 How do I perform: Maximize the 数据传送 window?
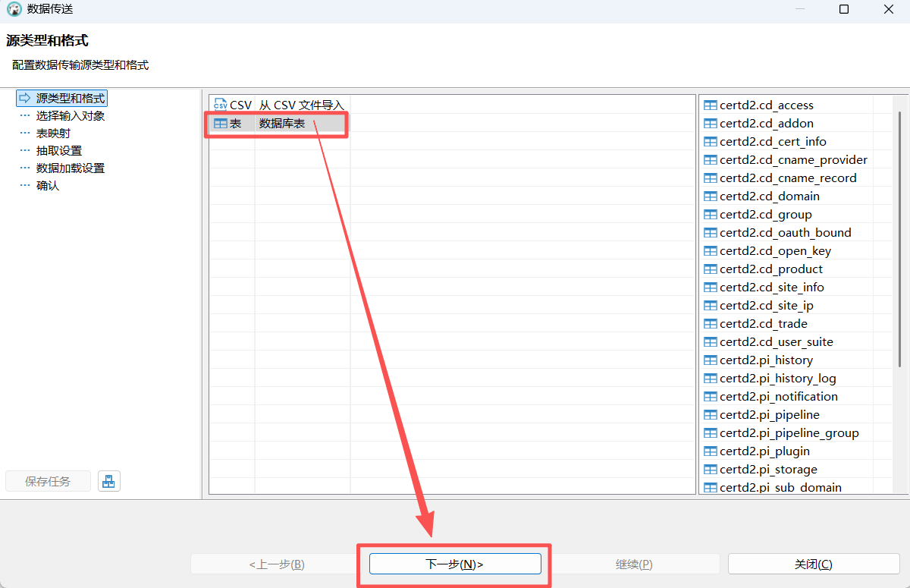tap(844, 10)
